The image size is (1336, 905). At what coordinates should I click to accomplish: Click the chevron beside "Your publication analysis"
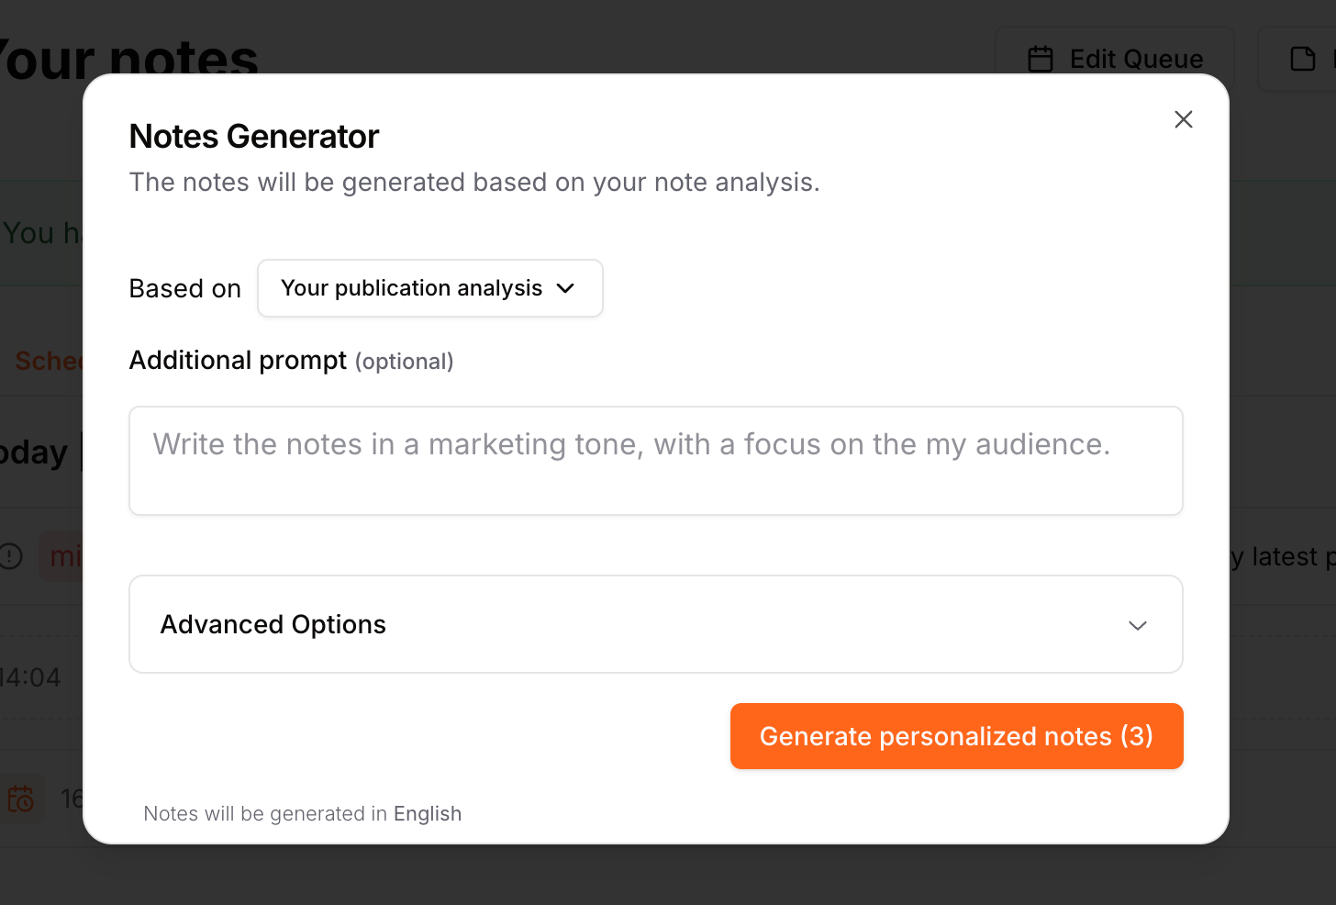566,288
